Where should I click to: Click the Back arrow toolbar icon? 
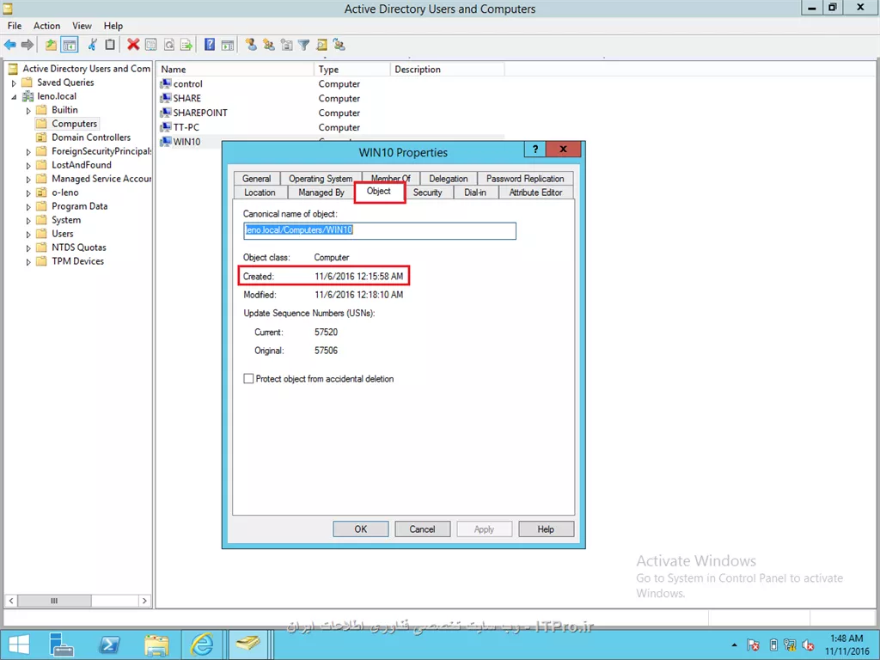10,45
